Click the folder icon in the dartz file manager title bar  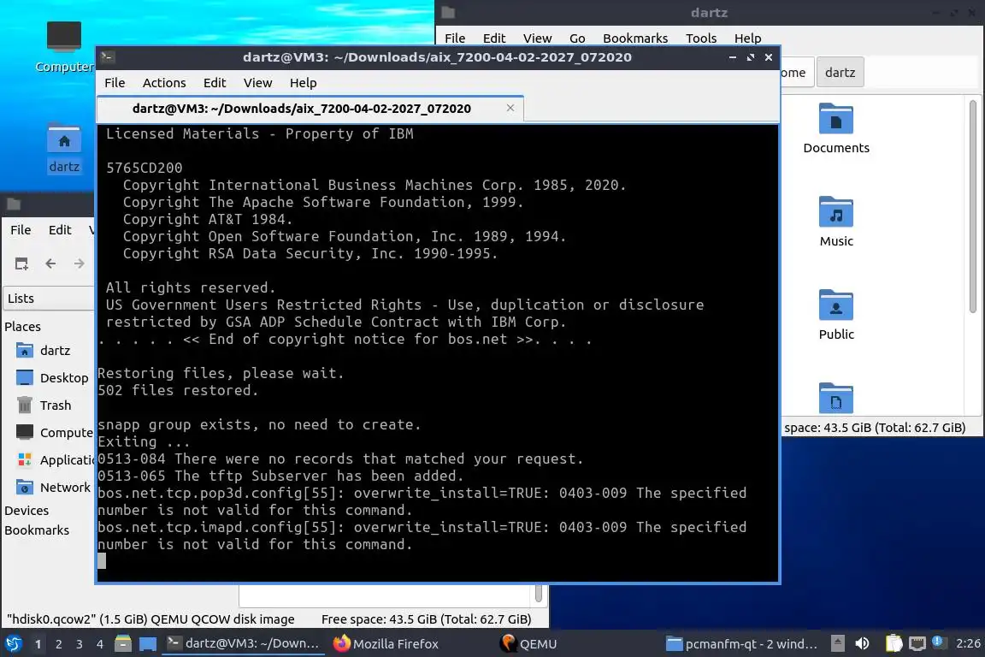(x=448, y=12)
